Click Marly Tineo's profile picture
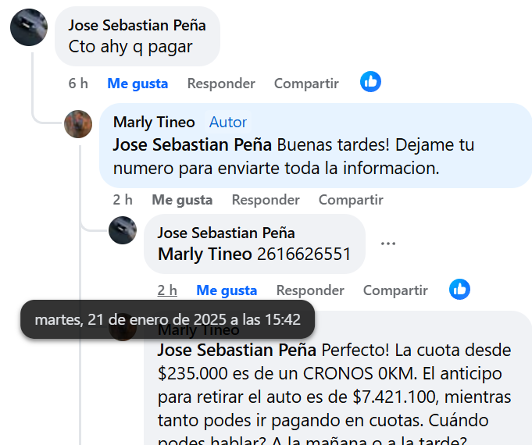This screenshot has height=445, width=532. 78,123
